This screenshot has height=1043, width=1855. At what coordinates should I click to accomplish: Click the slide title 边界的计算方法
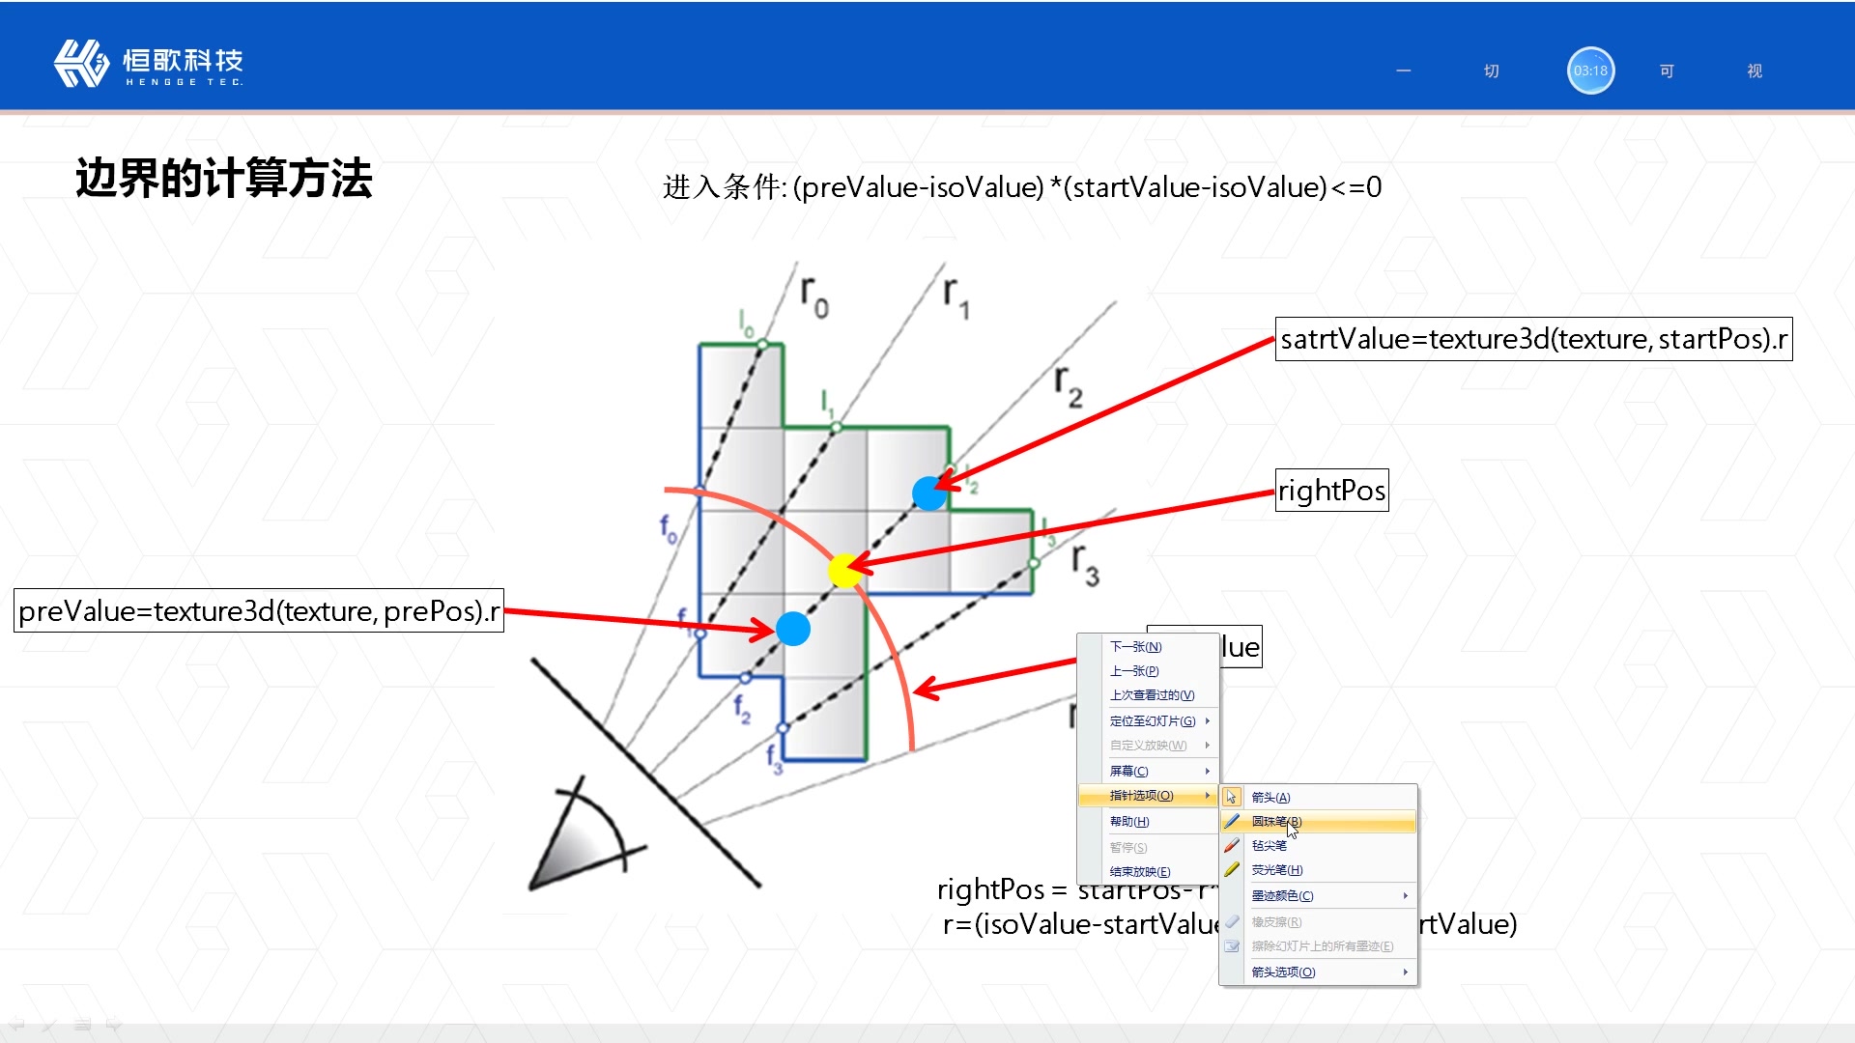[x=223, y=179]
